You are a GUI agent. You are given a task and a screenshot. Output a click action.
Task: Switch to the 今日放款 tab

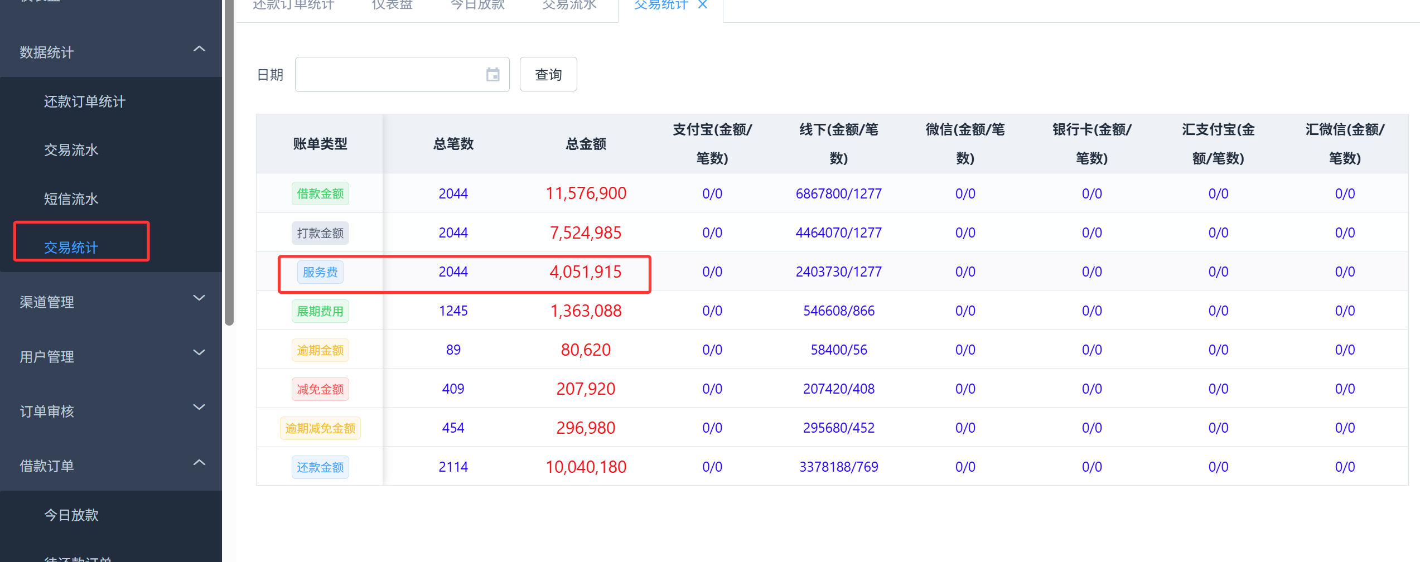click(477, 4)
